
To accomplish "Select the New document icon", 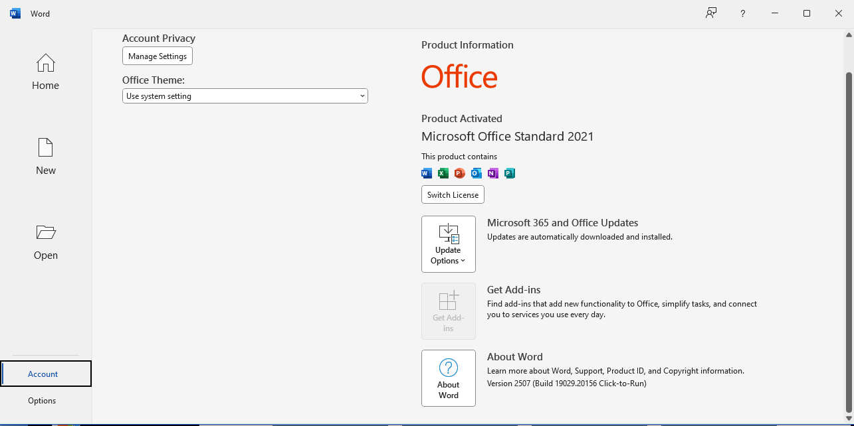I will click(46, 147).
